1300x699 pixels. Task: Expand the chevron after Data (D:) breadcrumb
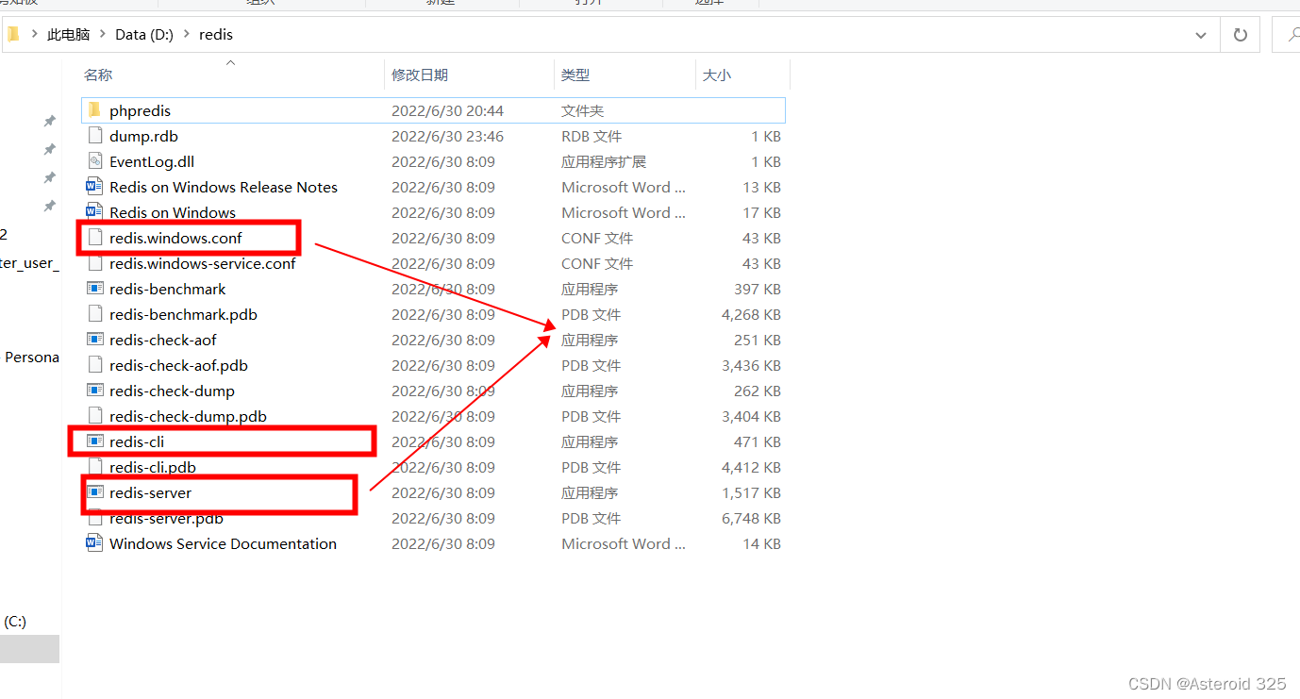(186, 35)
